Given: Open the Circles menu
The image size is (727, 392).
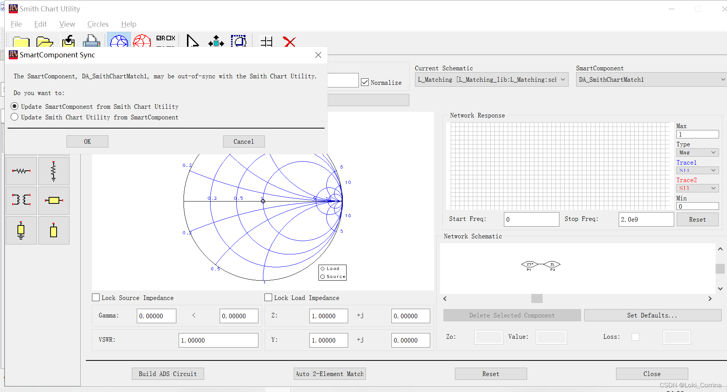Looking at the screenshot, I should click(x=98, y=24).
